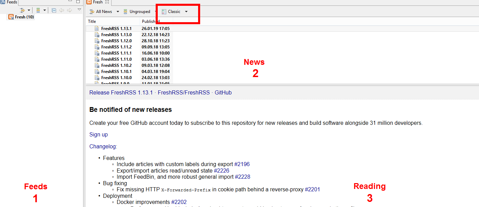
Task: Click the date 26.01.19 17:05
Action: pos(156,29)
